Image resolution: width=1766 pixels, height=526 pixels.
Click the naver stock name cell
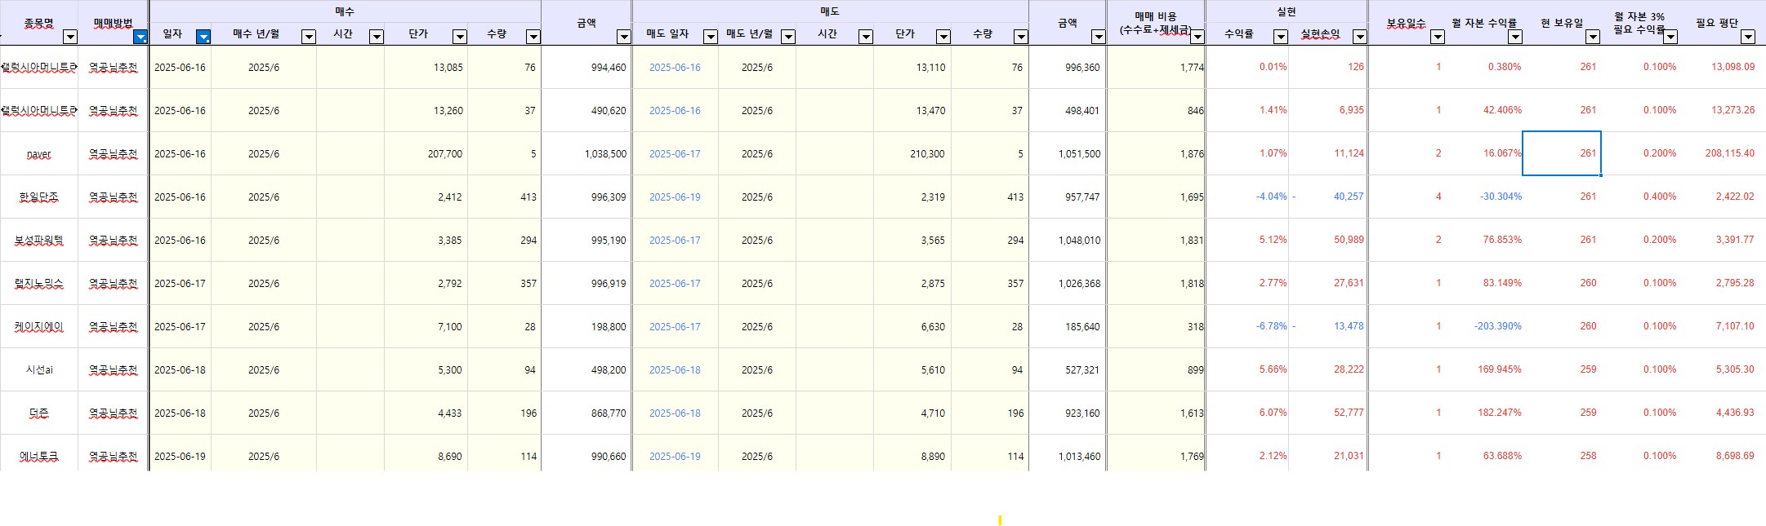[39, 154]
